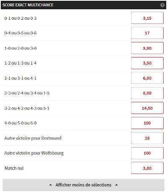Click the left up-arrow beside Afficher moins
This screenshot has height=192, width=167.
(x=51, y=185)
